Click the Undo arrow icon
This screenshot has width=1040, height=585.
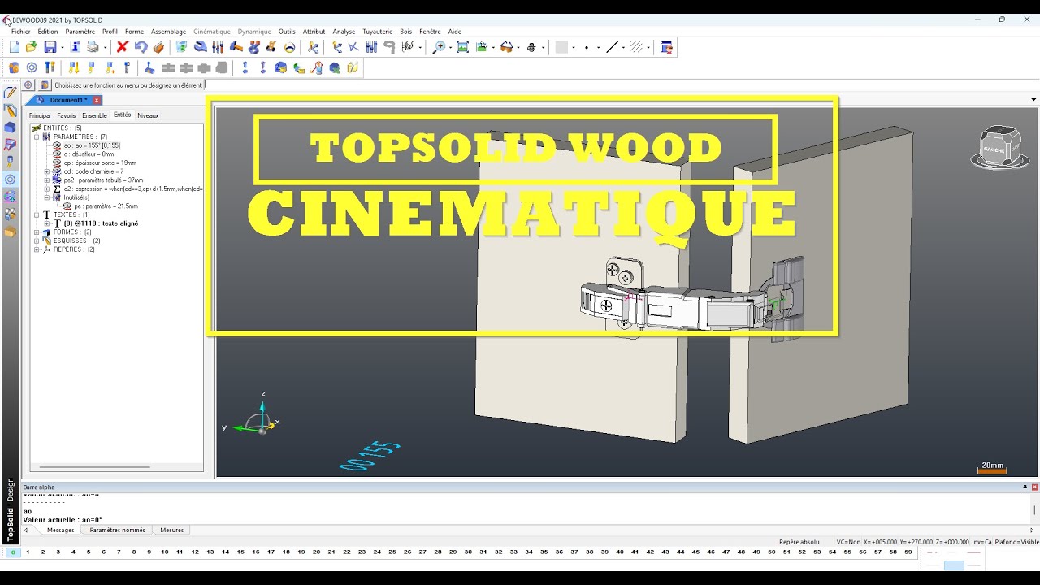141,47
